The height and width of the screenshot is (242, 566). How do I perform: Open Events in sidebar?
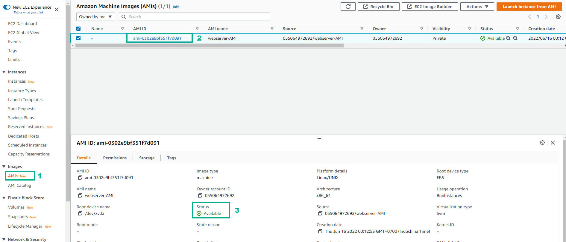coord(14,41)
